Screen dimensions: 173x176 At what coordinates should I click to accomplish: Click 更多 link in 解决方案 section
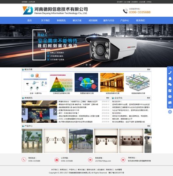click(149, 70)
